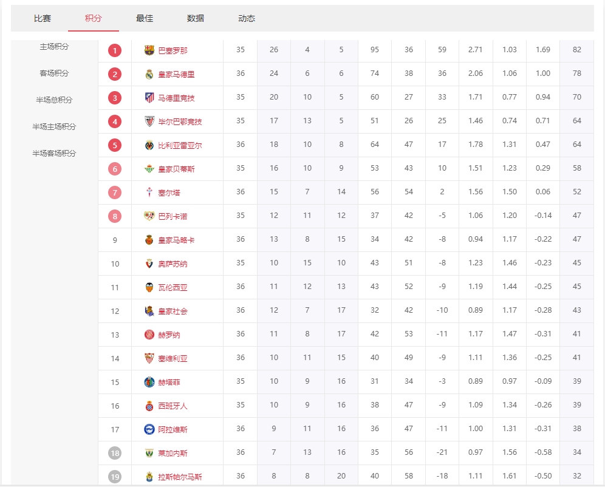Open the 最佳 tab
The image size is (605, 487).
click(x=145, y=18)
